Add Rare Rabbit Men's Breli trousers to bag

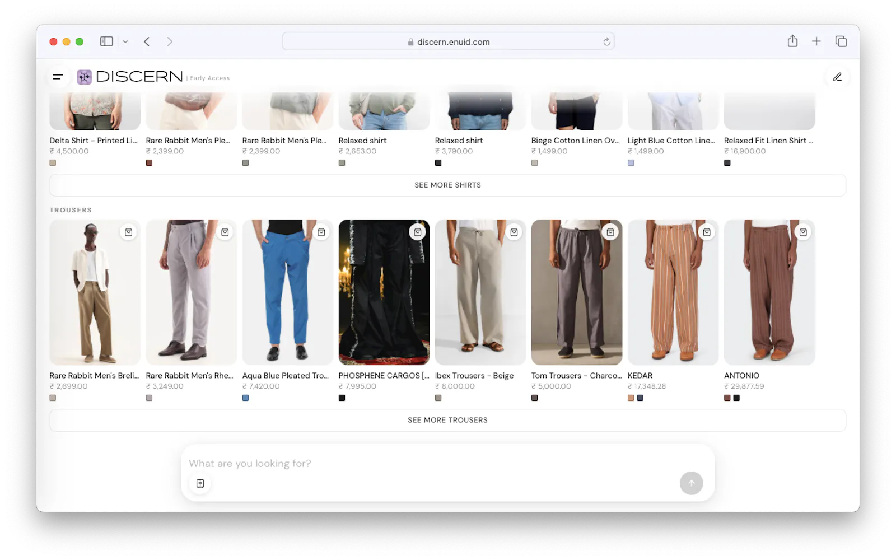pos(128,232)
